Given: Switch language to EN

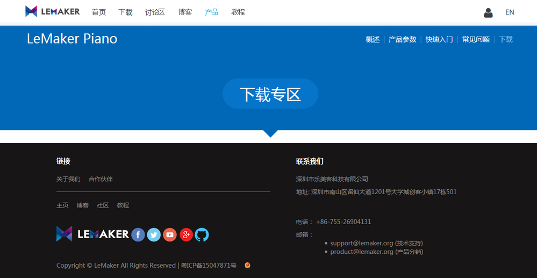Looking at the screenshot, I should [x=510, y=12].
